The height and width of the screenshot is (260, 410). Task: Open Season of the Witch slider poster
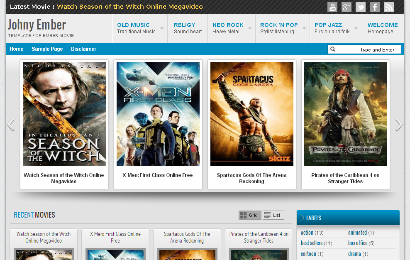point(64,114)
